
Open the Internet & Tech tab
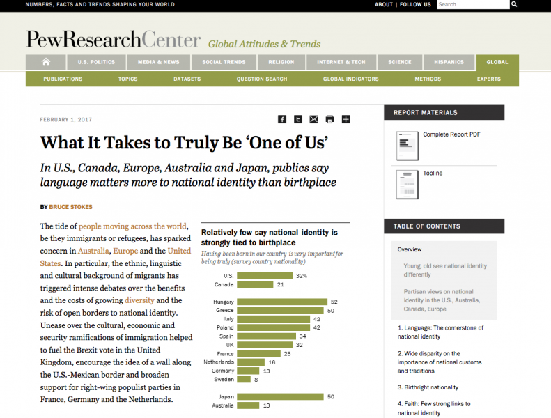pos(341,62)
